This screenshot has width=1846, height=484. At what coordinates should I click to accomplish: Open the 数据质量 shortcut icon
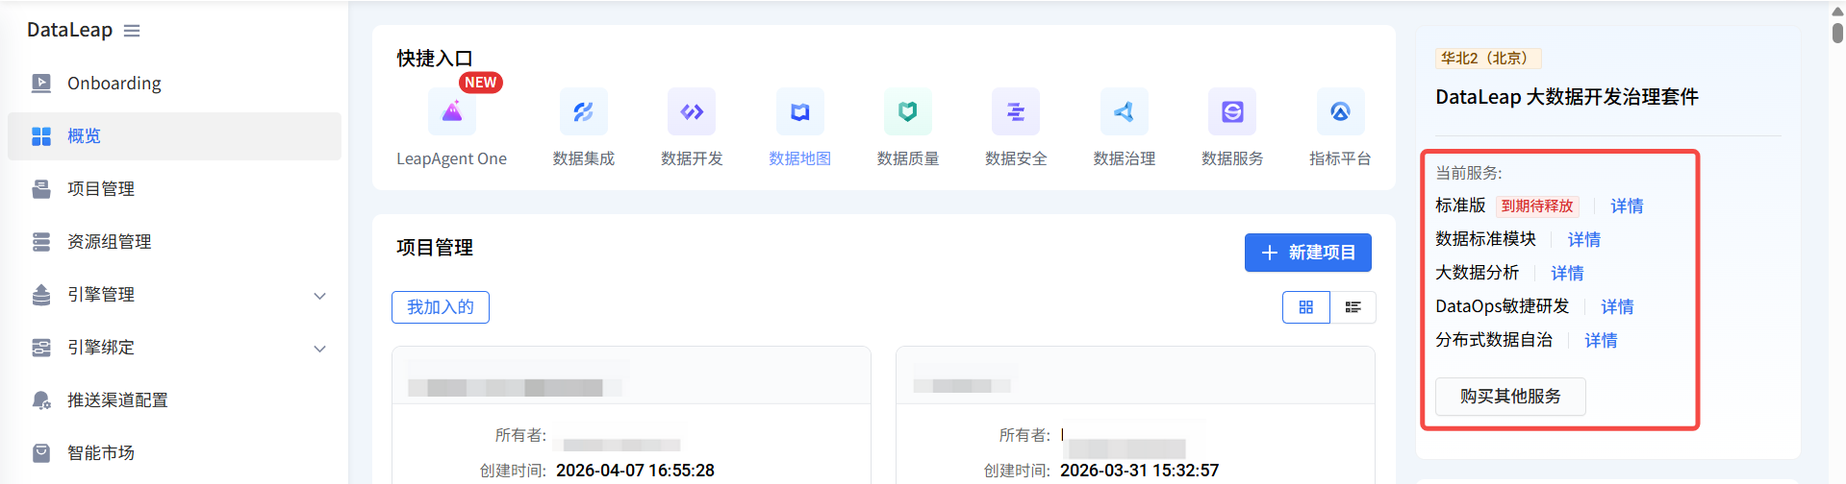pos(907,112)
